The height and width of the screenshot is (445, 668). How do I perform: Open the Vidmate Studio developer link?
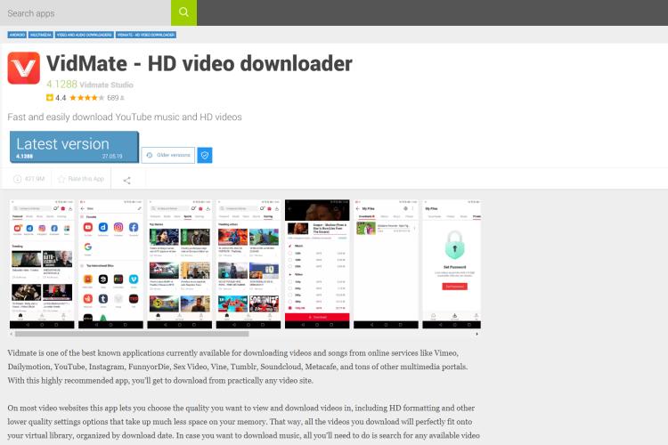click(x=107, y=85)
